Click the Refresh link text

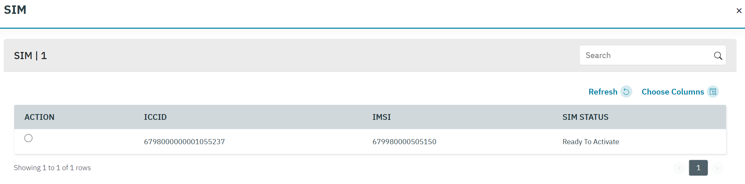(x=603, y=92)
